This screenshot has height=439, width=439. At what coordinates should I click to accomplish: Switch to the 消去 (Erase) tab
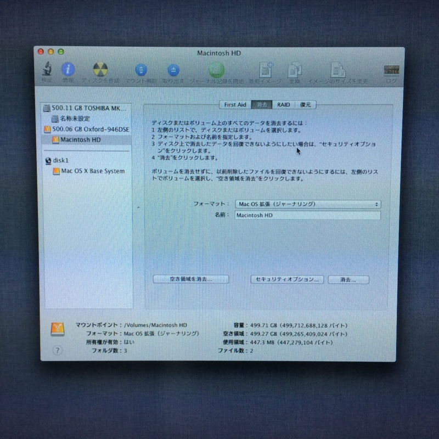262,105
